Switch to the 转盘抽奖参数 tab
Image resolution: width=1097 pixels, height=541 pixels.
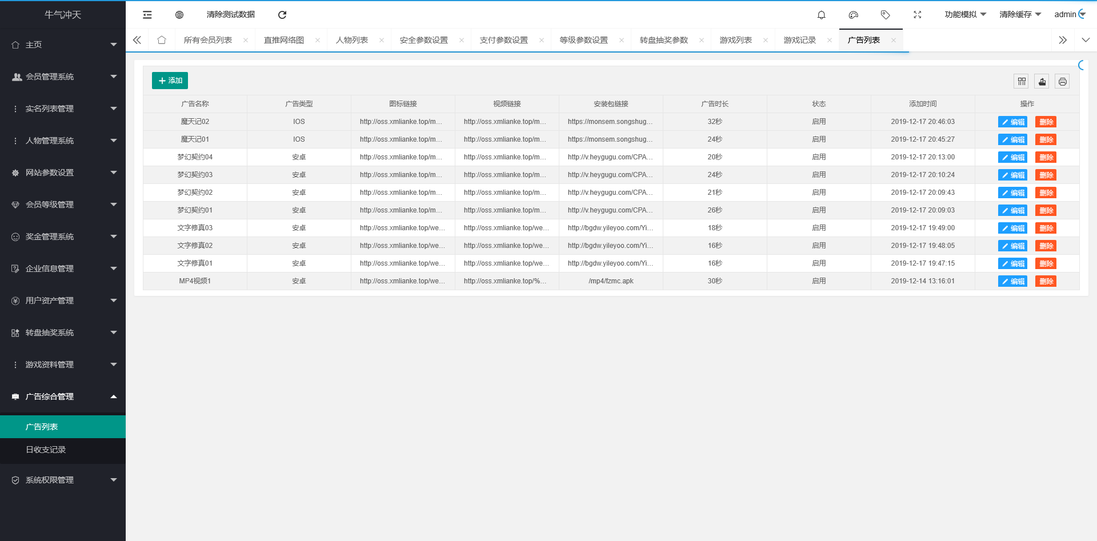tap(664, 40)
